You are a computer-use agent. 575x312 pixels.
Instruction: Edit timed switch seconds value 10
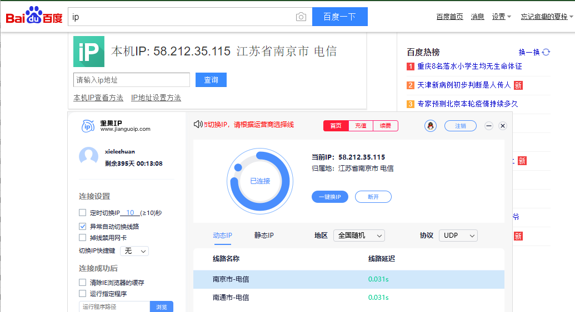pos(130,212)
